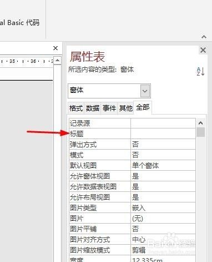This screenshot has width=212, height=262.
Task: Click the 图片 value (无)
Action: [163, 218]
